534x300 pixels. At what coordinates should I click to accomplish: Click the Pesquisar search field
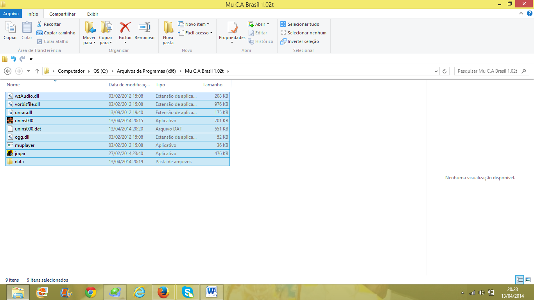(x=487, y=71)
